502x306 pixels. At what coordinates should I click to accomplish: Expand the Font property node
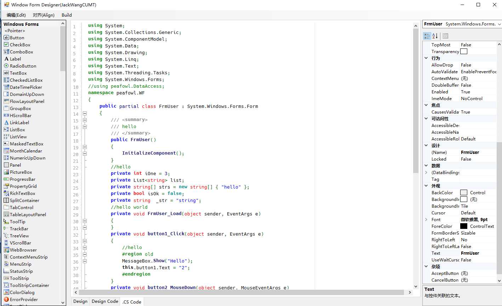point(426,219)
